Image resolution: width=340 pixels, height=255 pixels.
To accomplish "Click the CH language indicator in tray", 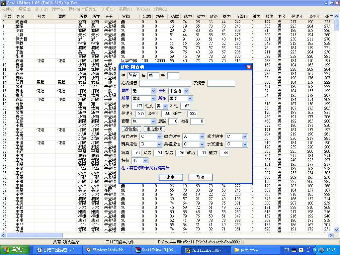I will pos(286,250).
